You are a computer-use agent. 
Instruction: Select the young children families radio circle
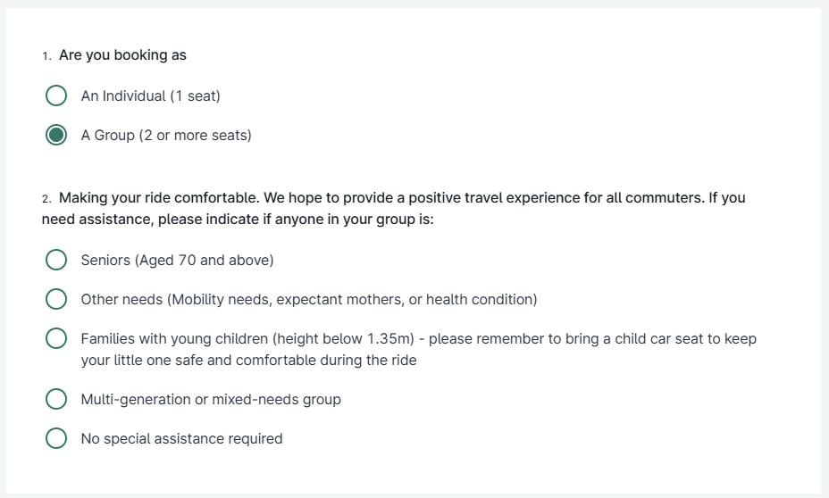(56, 339)
